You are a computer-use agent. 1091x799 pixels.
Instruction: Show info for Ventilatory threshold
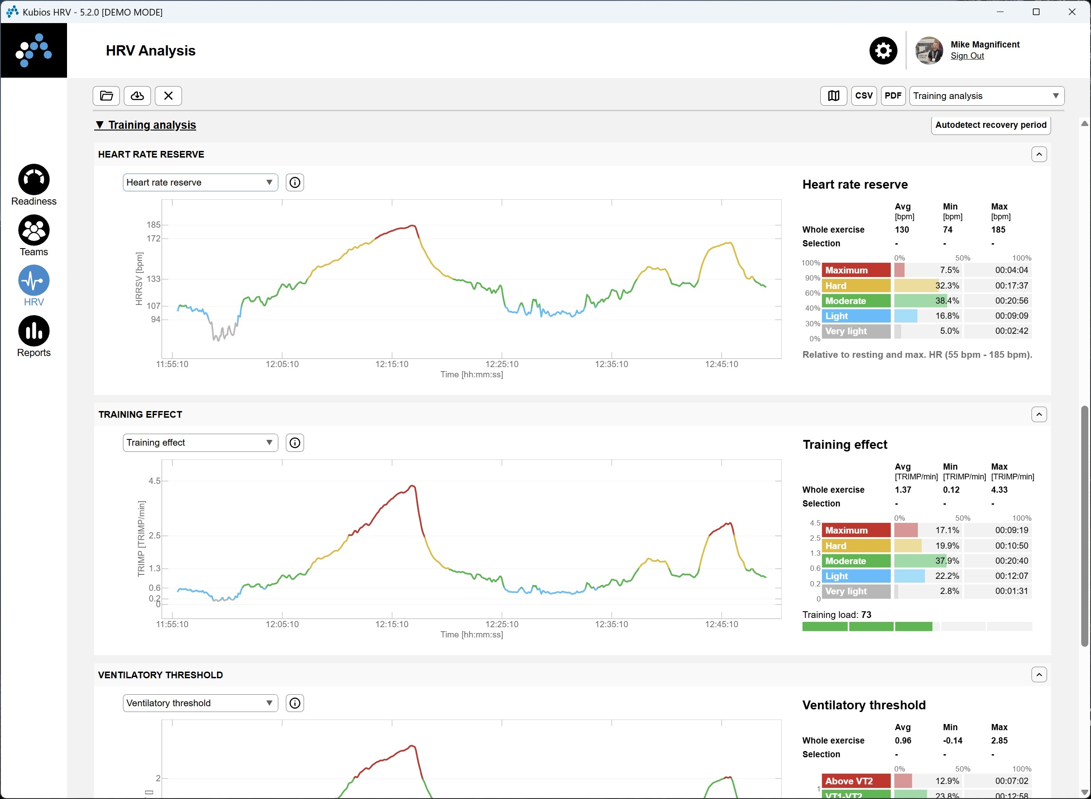point(295,703)
